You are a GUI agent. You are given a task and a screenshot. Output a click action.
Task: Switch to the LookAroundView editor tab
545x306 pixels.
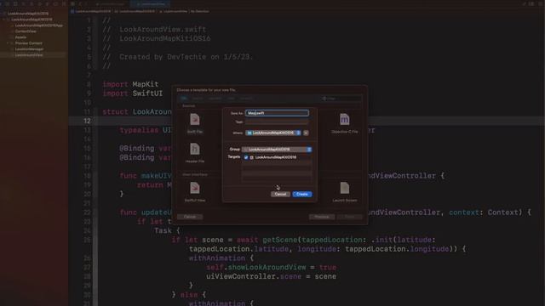click(150, 3)
